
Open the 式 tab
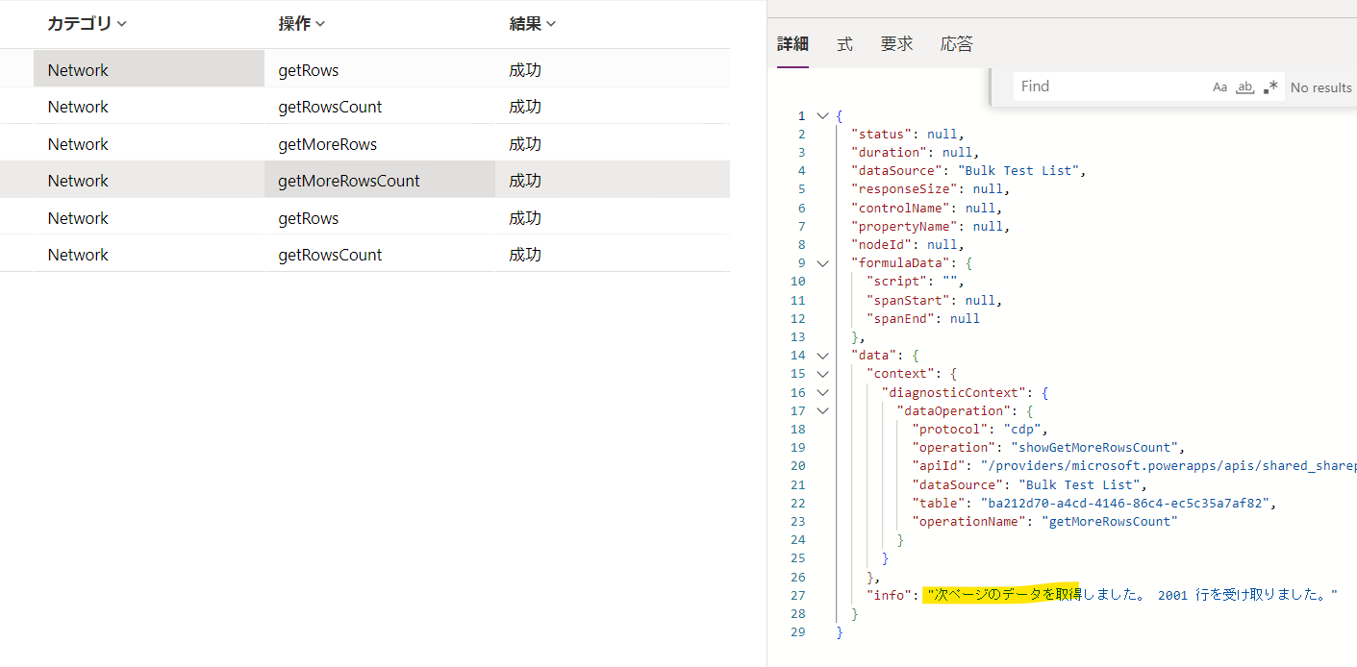[x=844, y=44]
